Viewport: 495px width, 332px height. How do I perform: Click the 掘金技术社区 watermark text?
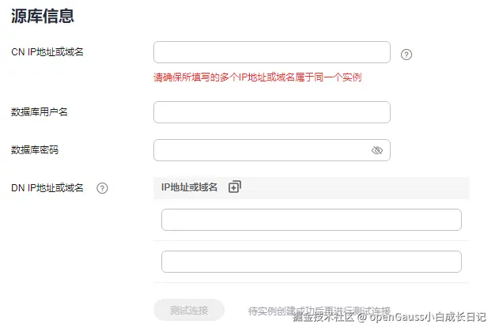[x=322, y=318]
